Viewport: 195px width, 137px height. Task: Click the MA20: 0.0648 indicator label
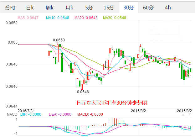tap(86, 18)
